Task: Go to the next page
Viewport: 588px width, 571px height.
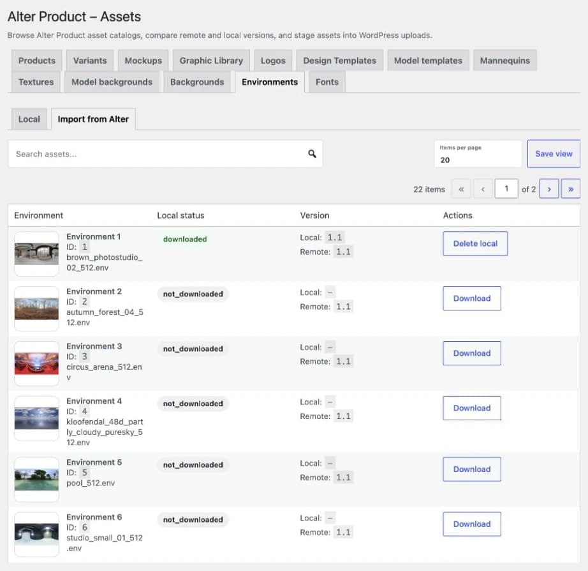Action: click(549, 189)
